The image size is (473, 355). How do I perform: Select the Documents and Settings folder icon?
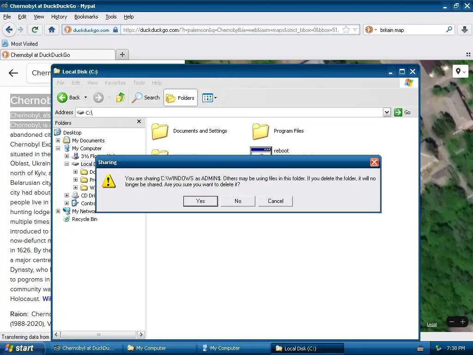[159, 131]
